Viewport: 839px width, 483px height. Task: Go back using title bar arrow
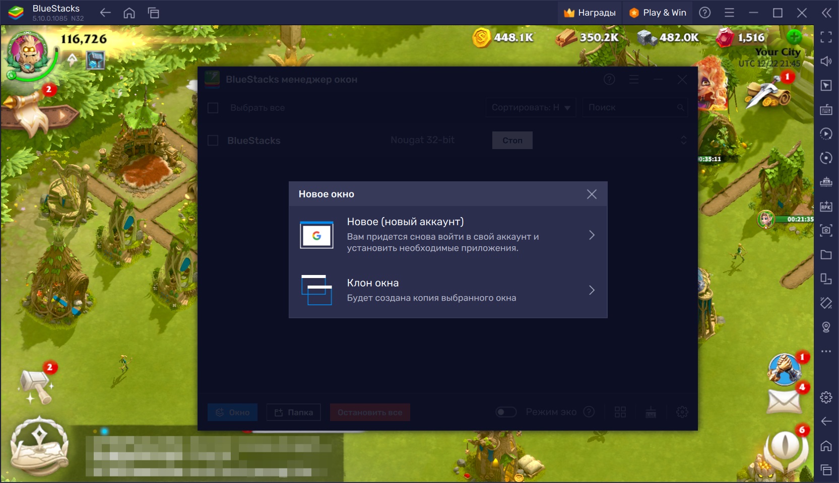pos(105,13)
